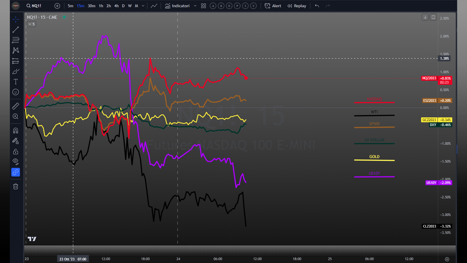467x263 pixels.
Task: Click the collapse pane arrow button
Action: click(x=425, y=17)
